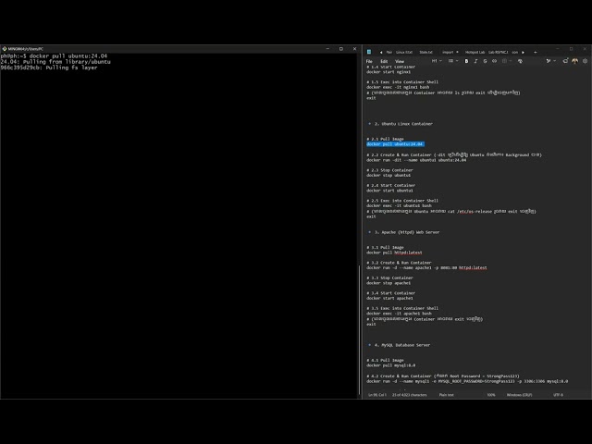This screenshot has height=444, width=592.
Task: Click 'Plain text' in Notepad status bar
Action: point(446,395)
